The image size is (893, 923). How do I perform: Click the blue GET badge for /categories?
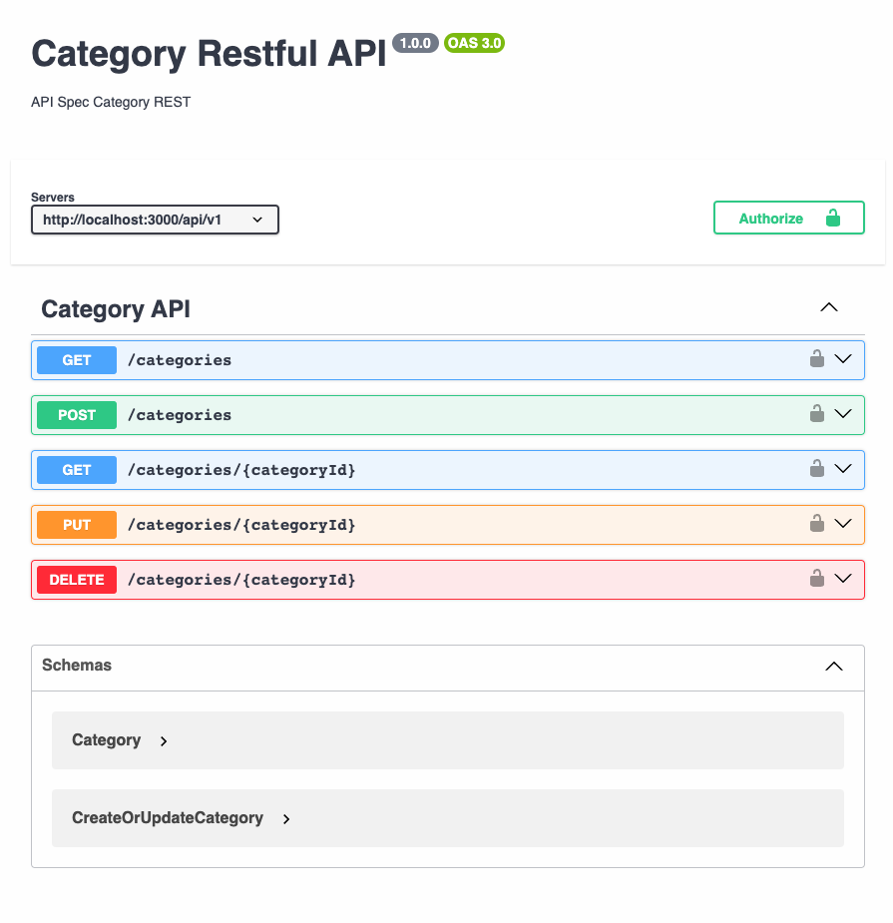click(77, 360)
